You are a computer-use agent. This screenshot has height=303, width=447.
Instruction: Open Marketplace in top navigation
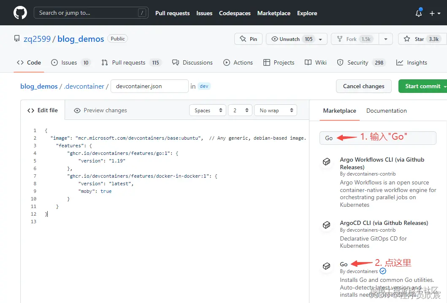274,13
